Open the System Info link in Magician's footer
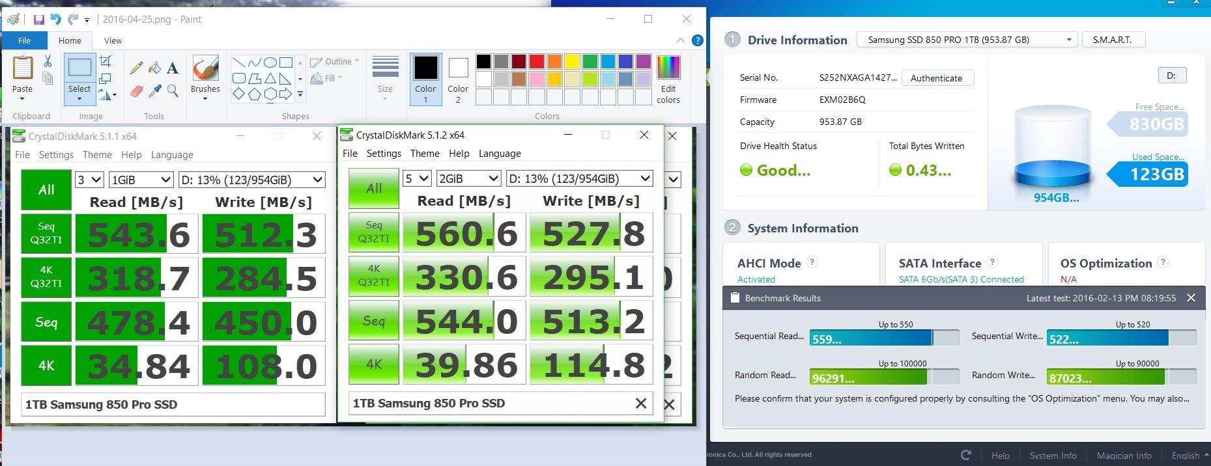 point(1053,456)
